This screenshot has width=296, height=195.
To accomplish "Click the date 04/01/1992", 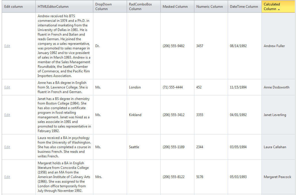I will (238, 115).
